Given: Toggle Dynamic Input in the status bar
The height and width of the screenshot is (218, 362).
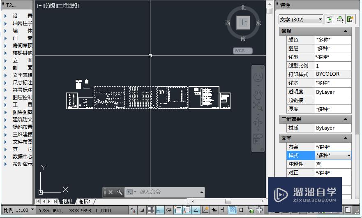Looking at the screenshot, I should 214,210.
